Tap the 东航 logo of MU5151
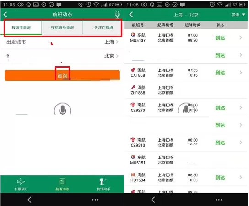The image size is (249, 206). pos(133,157)
